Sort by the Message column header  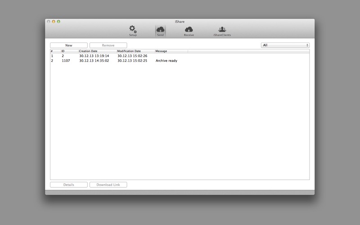pyautogui.click(x=171, y=51)
